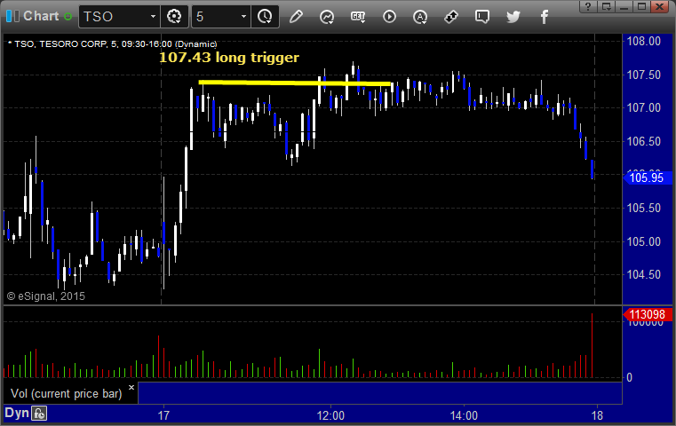The image size is (676, 426).
Task: Click the 105.95 current price marker
Action: point(647,177)
